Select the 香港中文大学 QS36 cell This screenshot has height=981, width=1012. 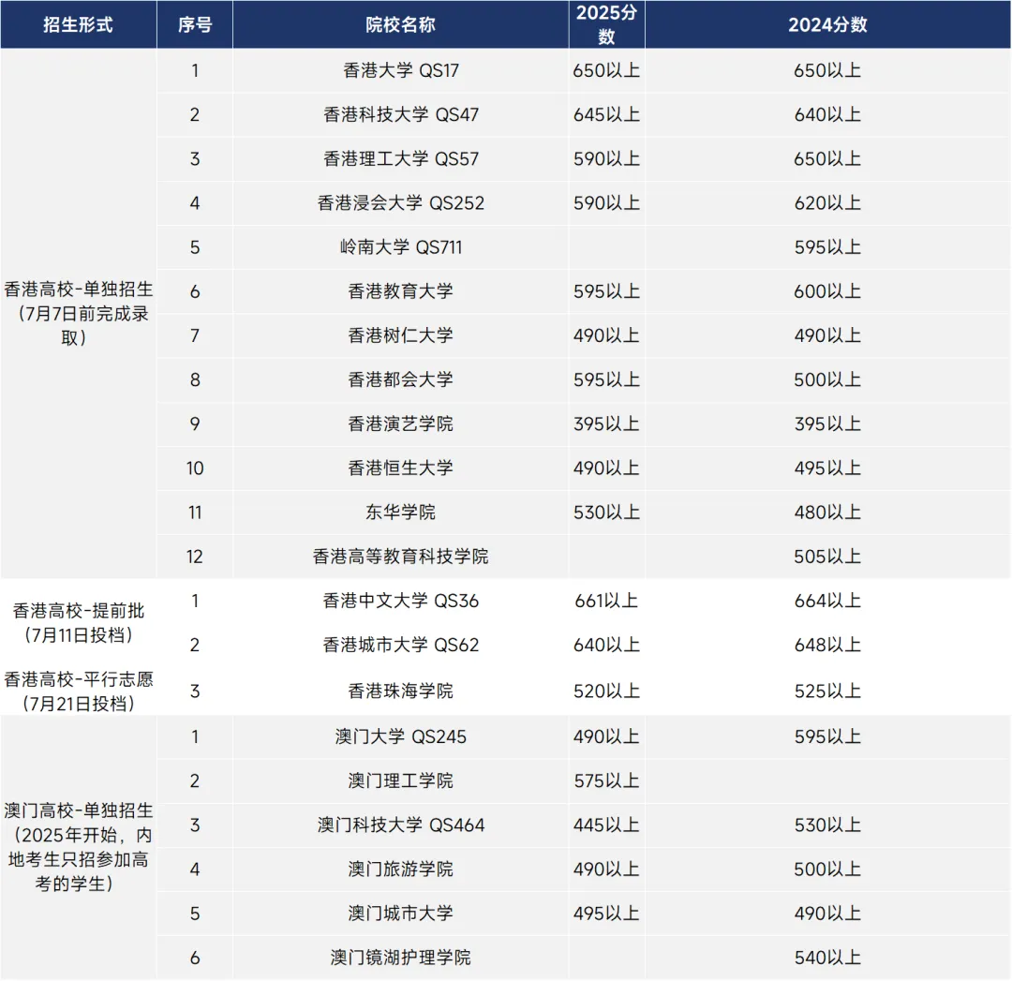point(401,601)
